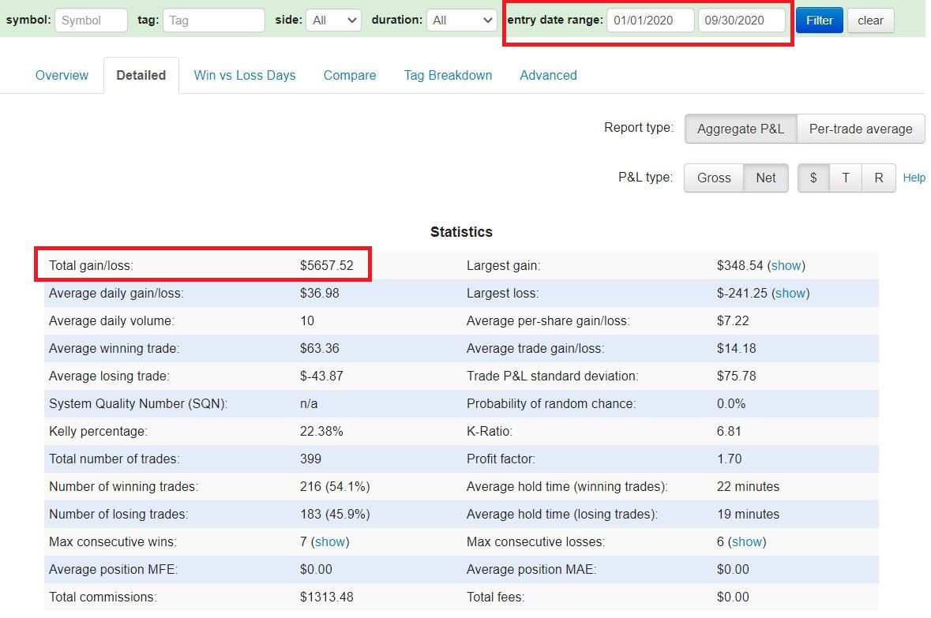The image size is (931, 618).
Task: Click the Average position MAE label
Action: click(531, 570)
